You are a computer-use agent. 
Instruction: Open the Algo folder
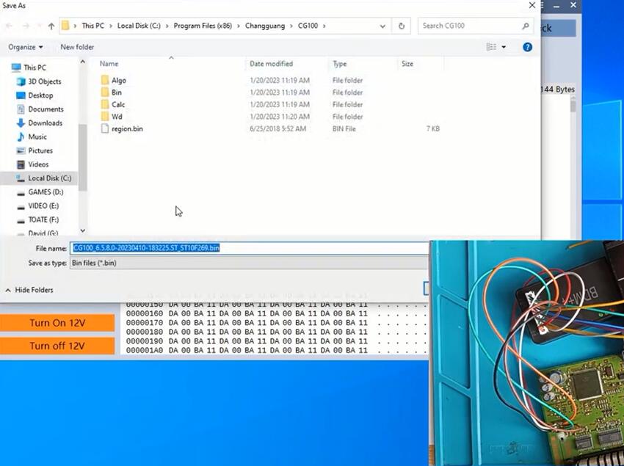[118, 80]
